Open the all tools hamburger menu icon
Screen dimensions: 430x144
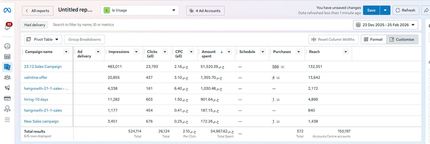tap(7, 120)
